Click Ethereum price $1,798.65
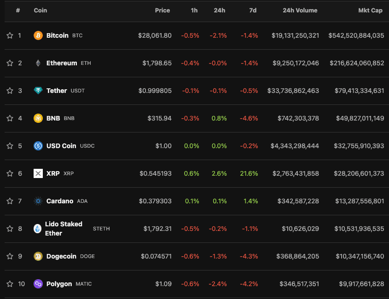 [x=157, y=63]
